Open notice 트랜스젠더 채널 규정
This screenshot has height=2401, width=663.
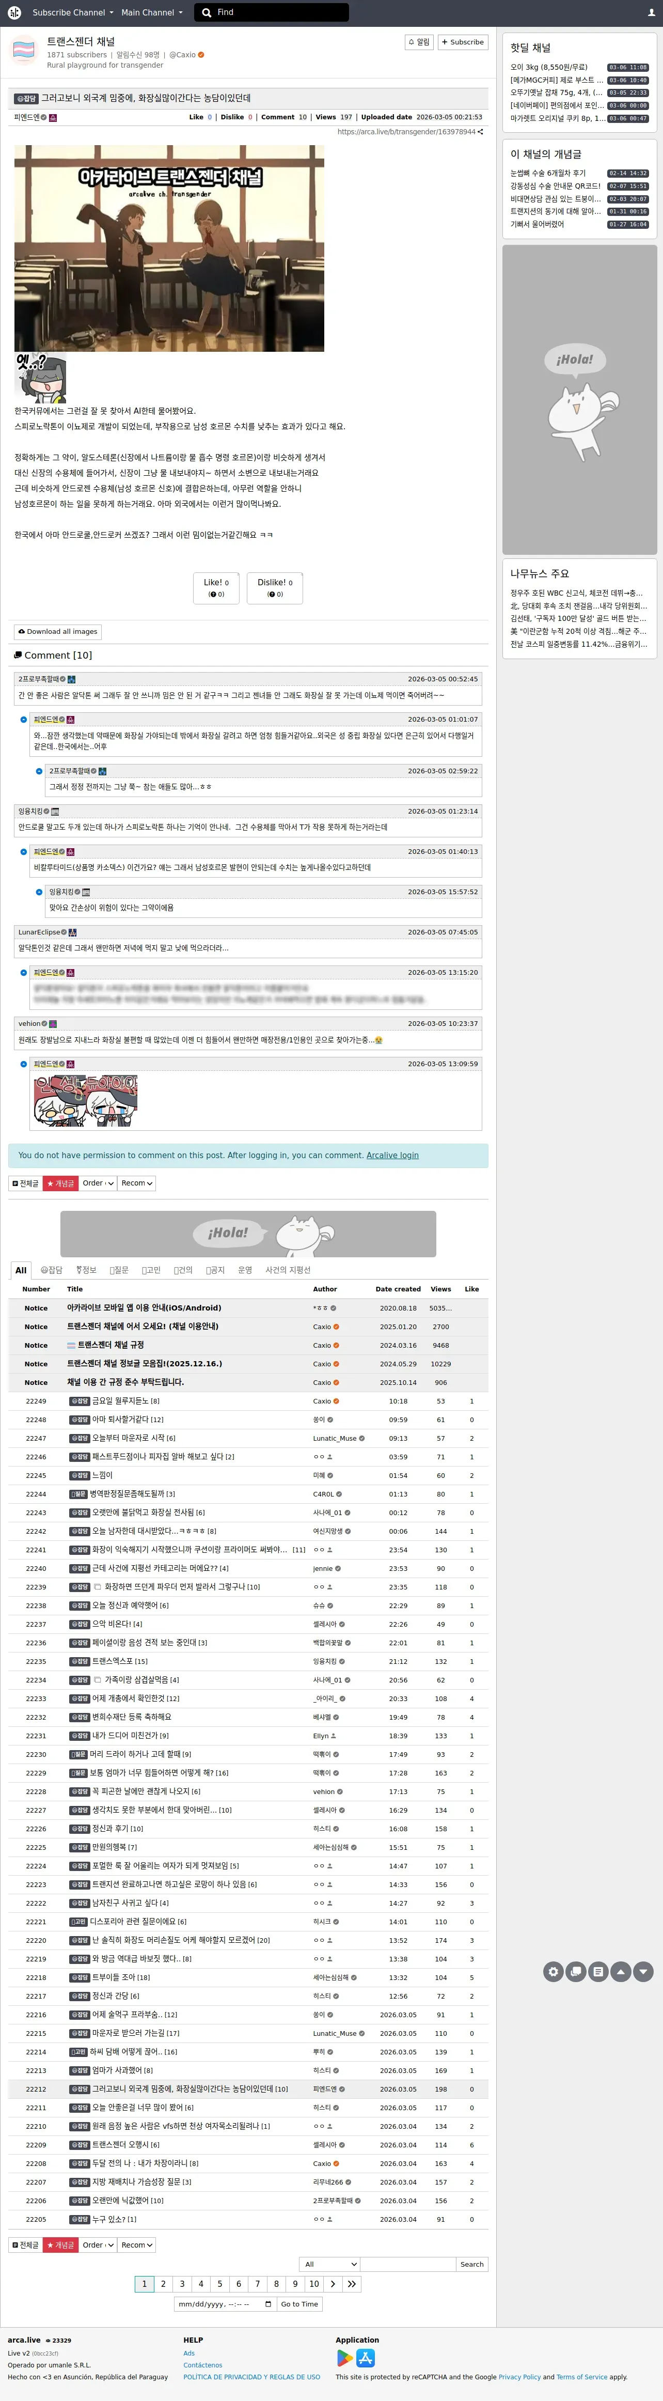click(x=110, y=1345)
